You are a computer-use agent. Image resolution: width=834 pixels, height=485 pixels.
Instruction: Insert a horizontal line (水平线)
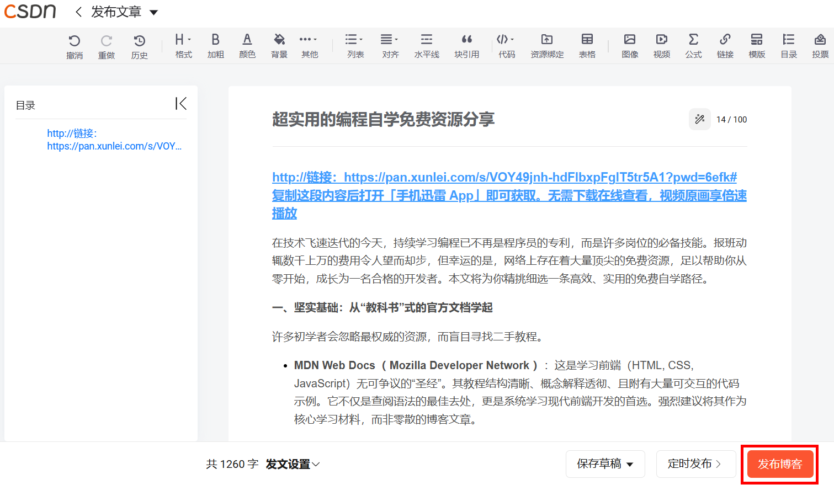click(426, 46)
